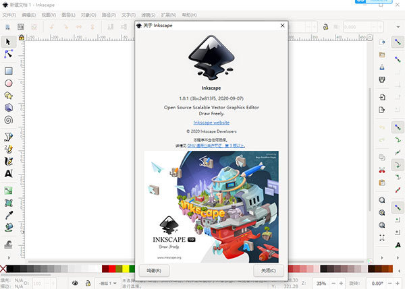Expand the tool controls bar overflow arrow
The height and width of the screenshot is (289, 405).
tap(398, 27)
